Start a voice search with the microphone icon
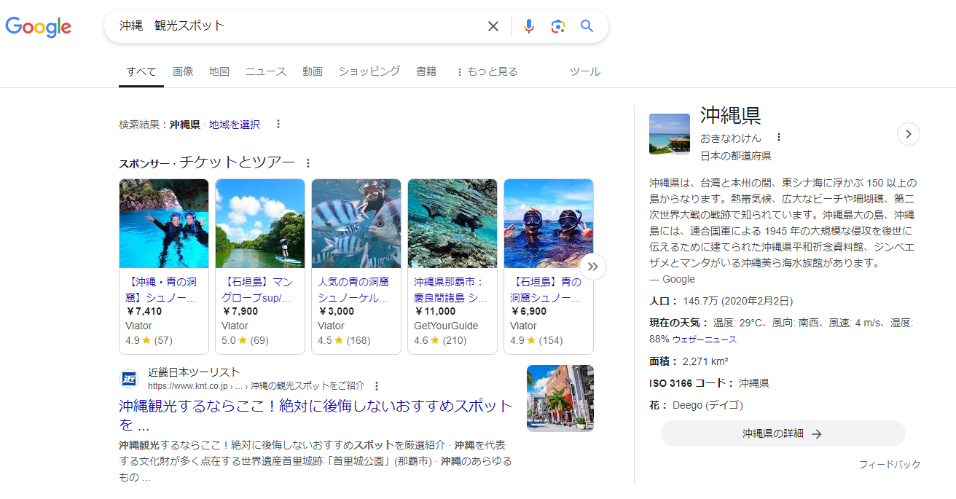The width and height of the screenshot is (956, 499). pyautogui.click(x=528, y=26)
